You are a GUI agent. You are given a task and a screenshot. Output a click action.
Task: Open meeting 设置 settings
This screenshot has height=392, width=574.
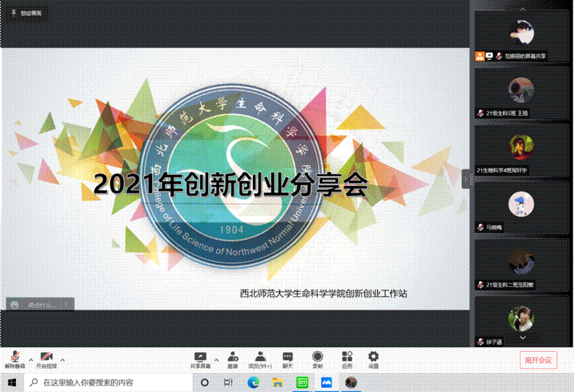pos(373,359)
